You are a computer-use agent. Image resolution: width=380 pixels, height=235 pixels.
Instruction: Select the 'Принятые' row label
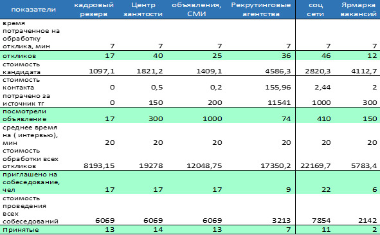click(x=21, y=230)
